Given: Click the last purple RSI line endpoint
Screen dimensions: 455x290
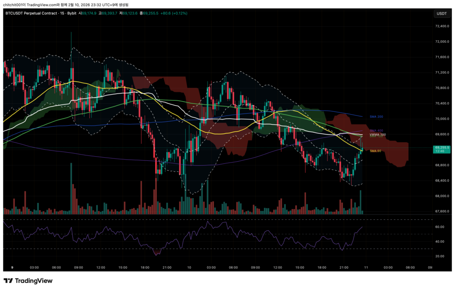Looking at the screenshot, I should 362,227.
